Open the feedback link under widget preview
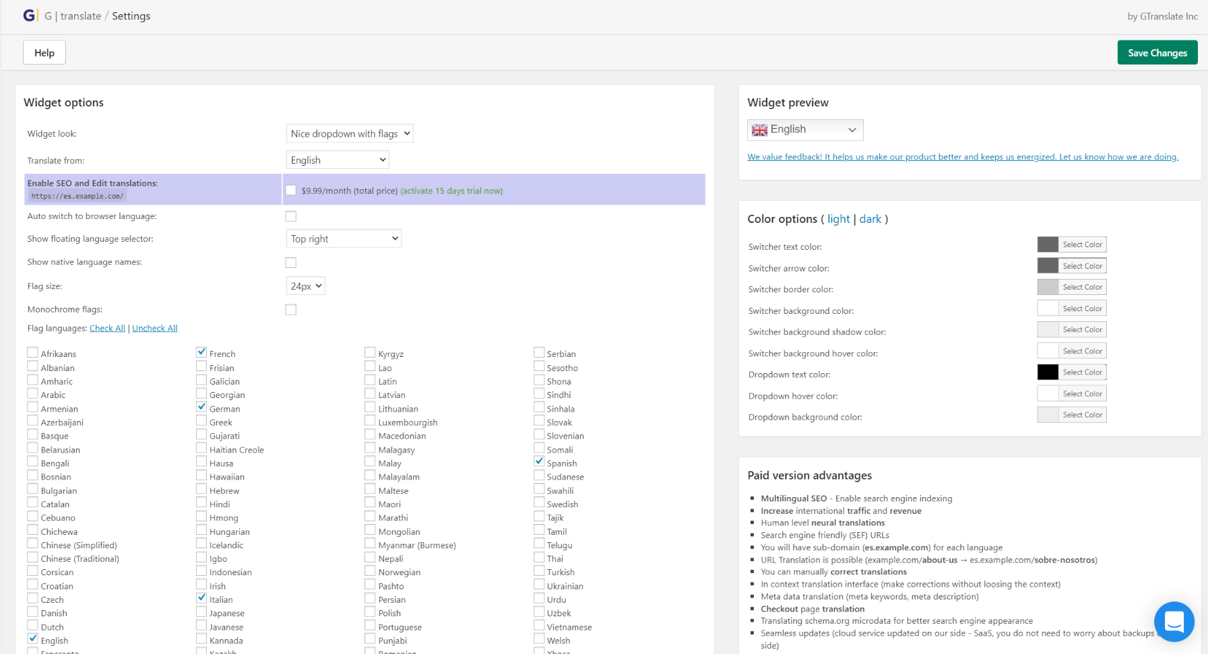This screenshot has height=654, width=1208. 963,157
